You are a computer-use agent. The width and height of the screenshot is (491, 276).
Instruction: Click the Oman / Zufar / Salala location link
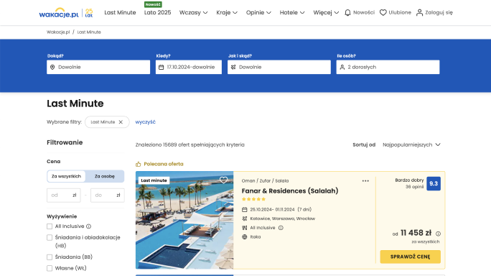pyautogui.click(x=265, y=181)
